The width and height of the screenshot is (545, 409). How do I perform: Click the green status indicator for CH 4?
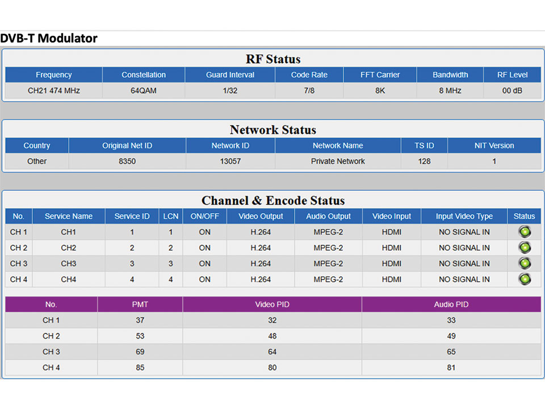pyautogui.click(x=525, y=279)
